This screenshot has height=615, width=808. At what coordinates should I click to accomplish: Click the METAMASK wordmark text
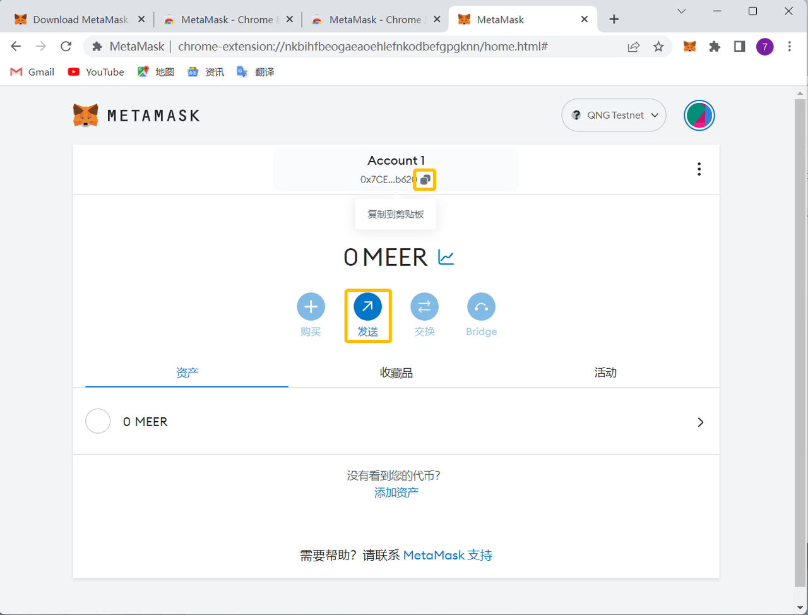tap(154, 116)
